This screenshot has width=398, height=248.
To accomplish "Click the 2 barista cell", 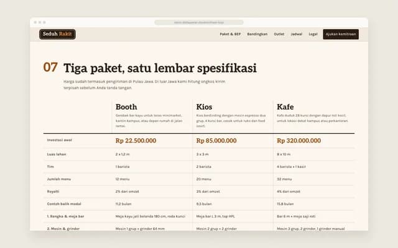I will click(x=203, y=167).
